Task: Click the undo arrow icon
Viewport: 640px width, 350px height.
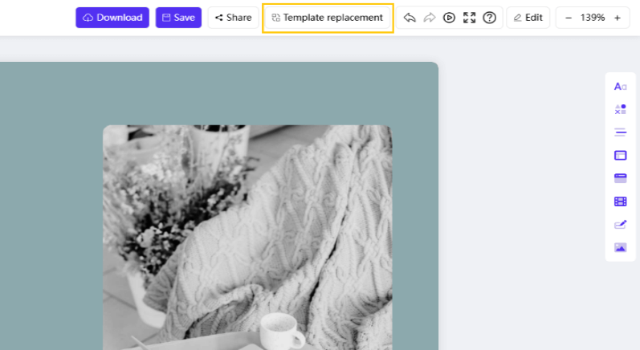Action: pos(410,18)
